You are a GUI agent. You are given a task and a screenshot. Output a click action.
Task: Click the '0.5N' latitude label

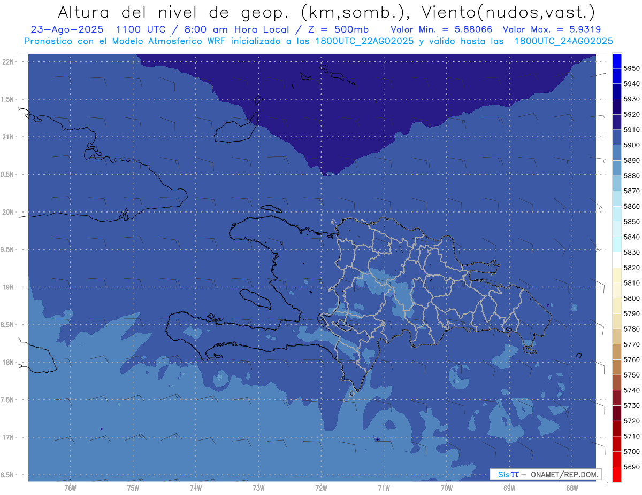pyautogui.click(x=8, y=175)
